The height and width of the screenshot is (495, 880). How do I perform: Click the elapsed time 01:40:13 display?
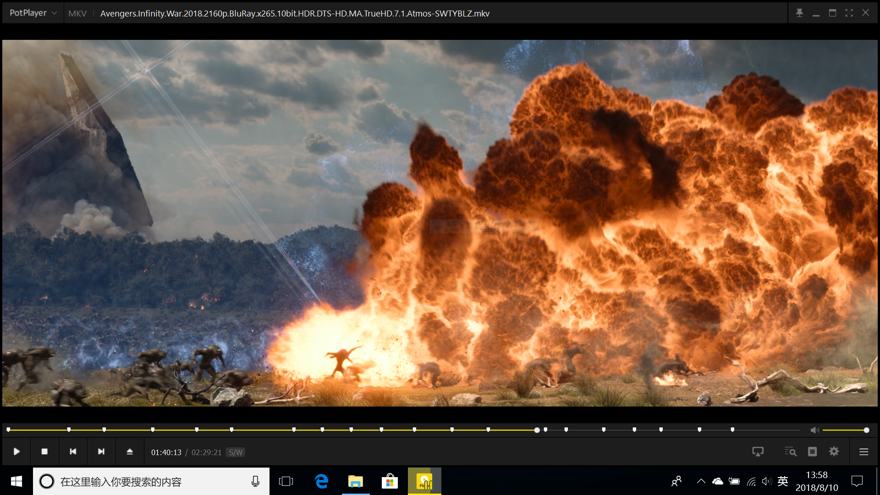[x=166, y=452]
